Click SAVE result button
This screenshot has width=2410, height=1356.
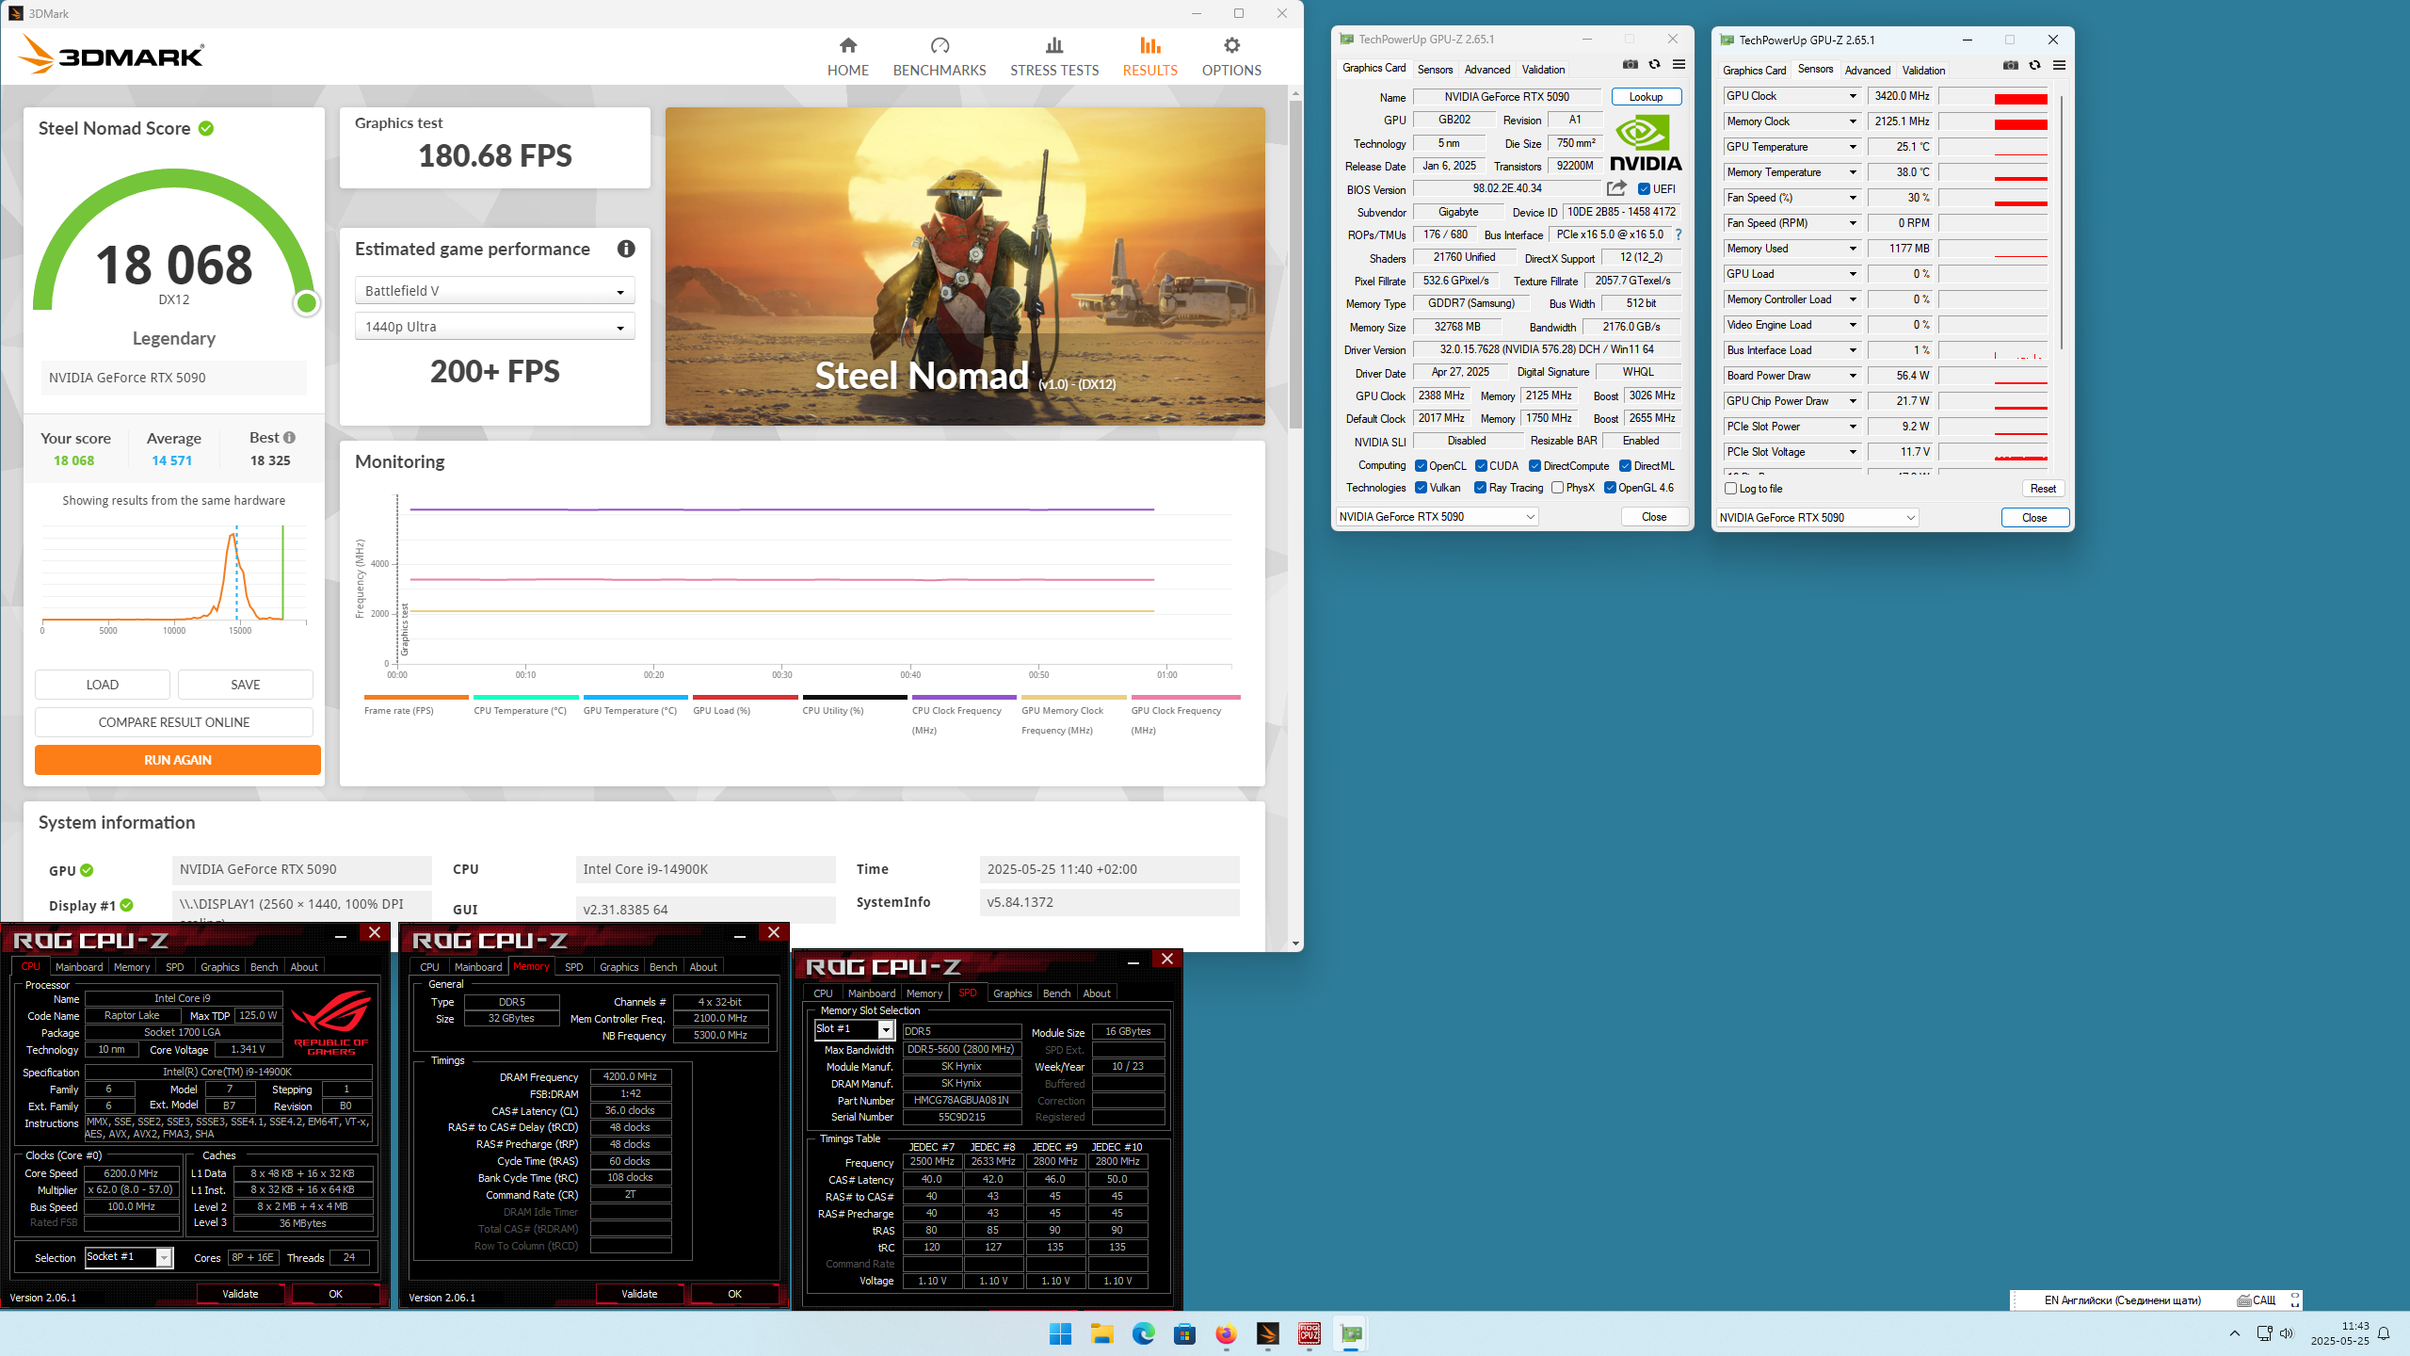click(246, 685)
